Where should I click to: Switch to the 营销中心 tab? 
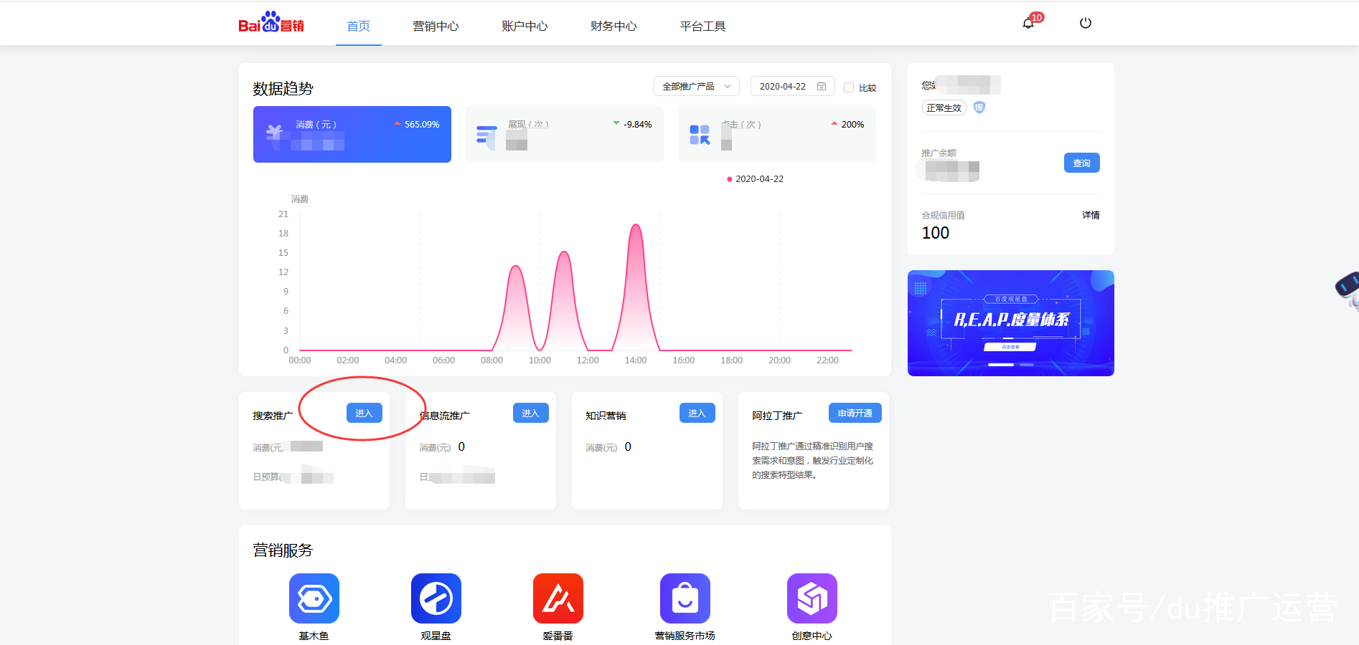click(436, 26)
